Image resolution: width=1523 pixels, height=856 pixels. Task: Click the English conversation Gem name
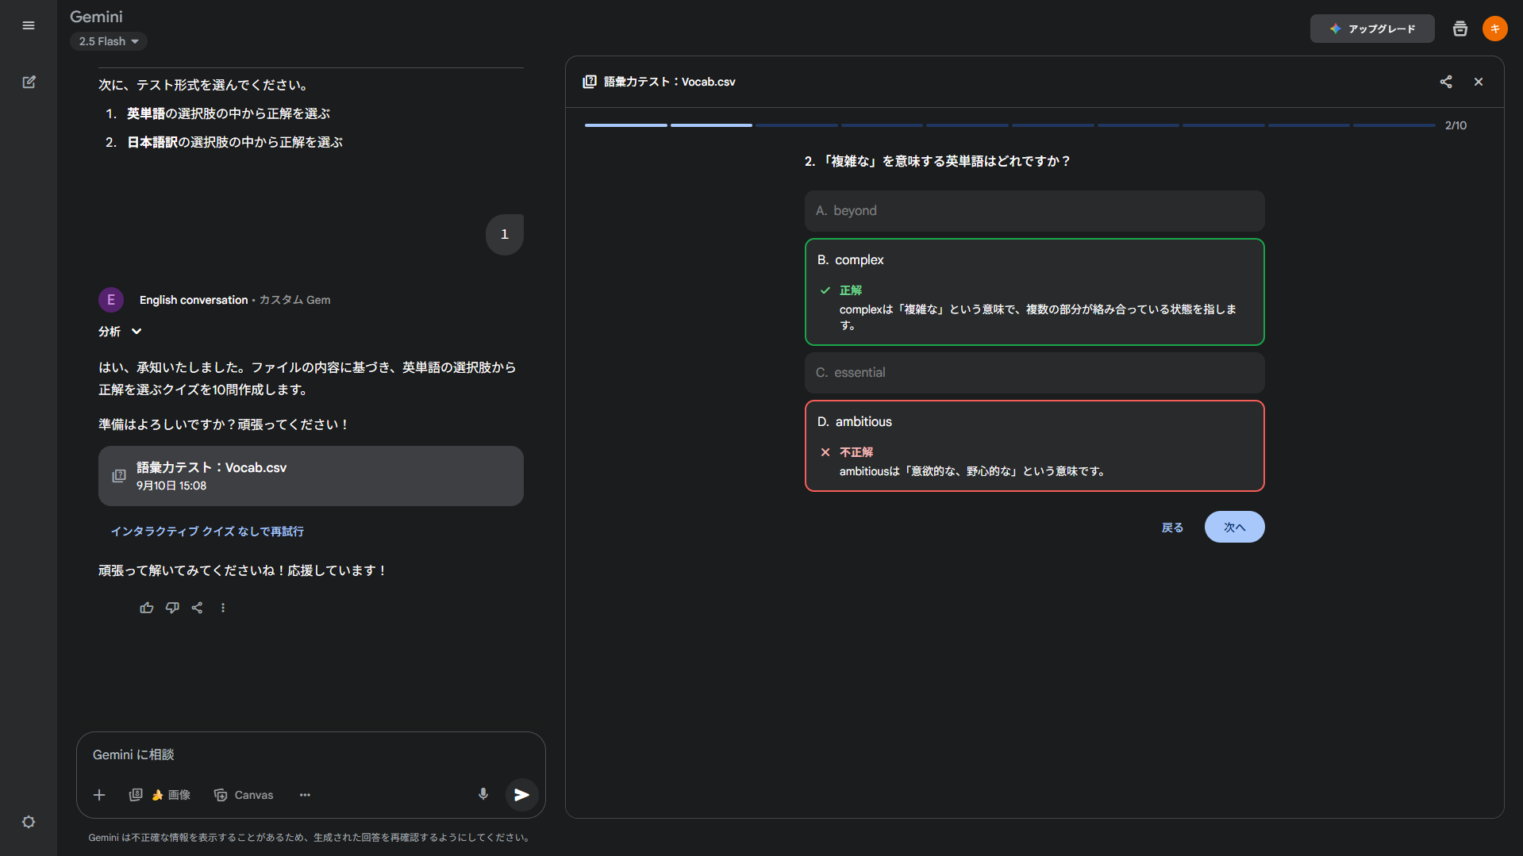click(x=194, y=300)
